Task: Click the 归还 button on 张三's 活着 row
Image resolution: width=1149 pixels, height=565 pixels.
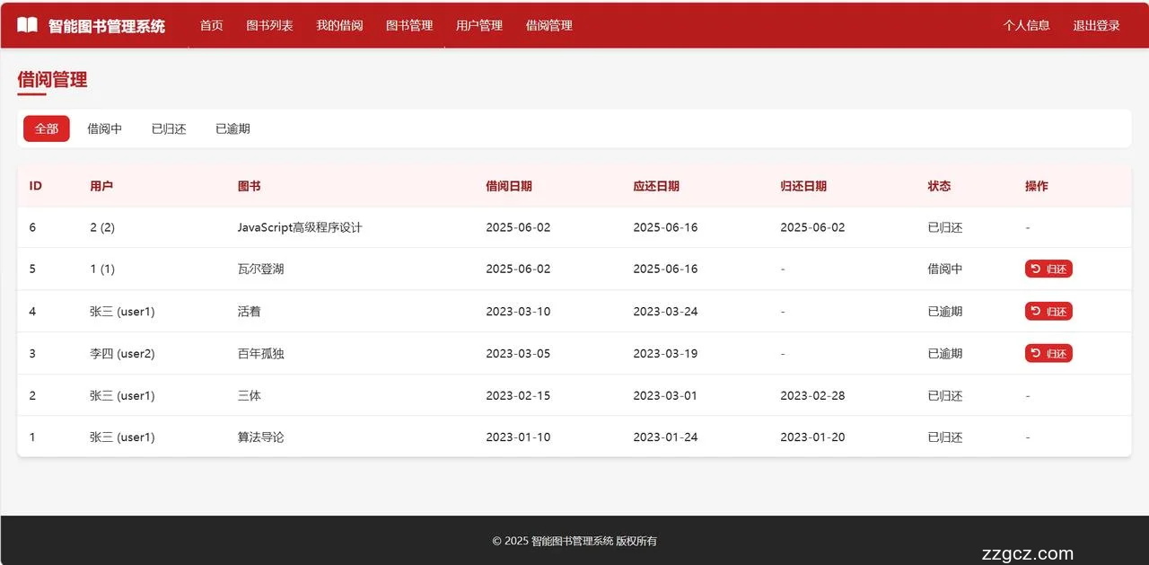Action: coord(1048,311)
